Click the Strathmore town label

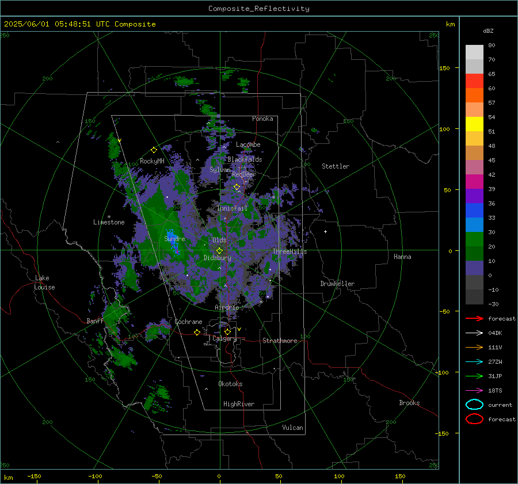[280, 341]
